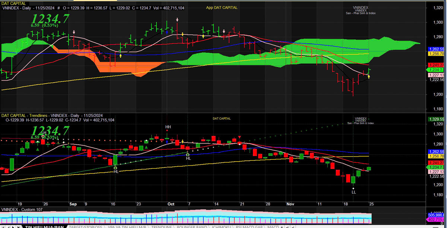Select the BOLINGER BAND tab
The width and height of the screenshot is (447, 228).
[191, 226]
